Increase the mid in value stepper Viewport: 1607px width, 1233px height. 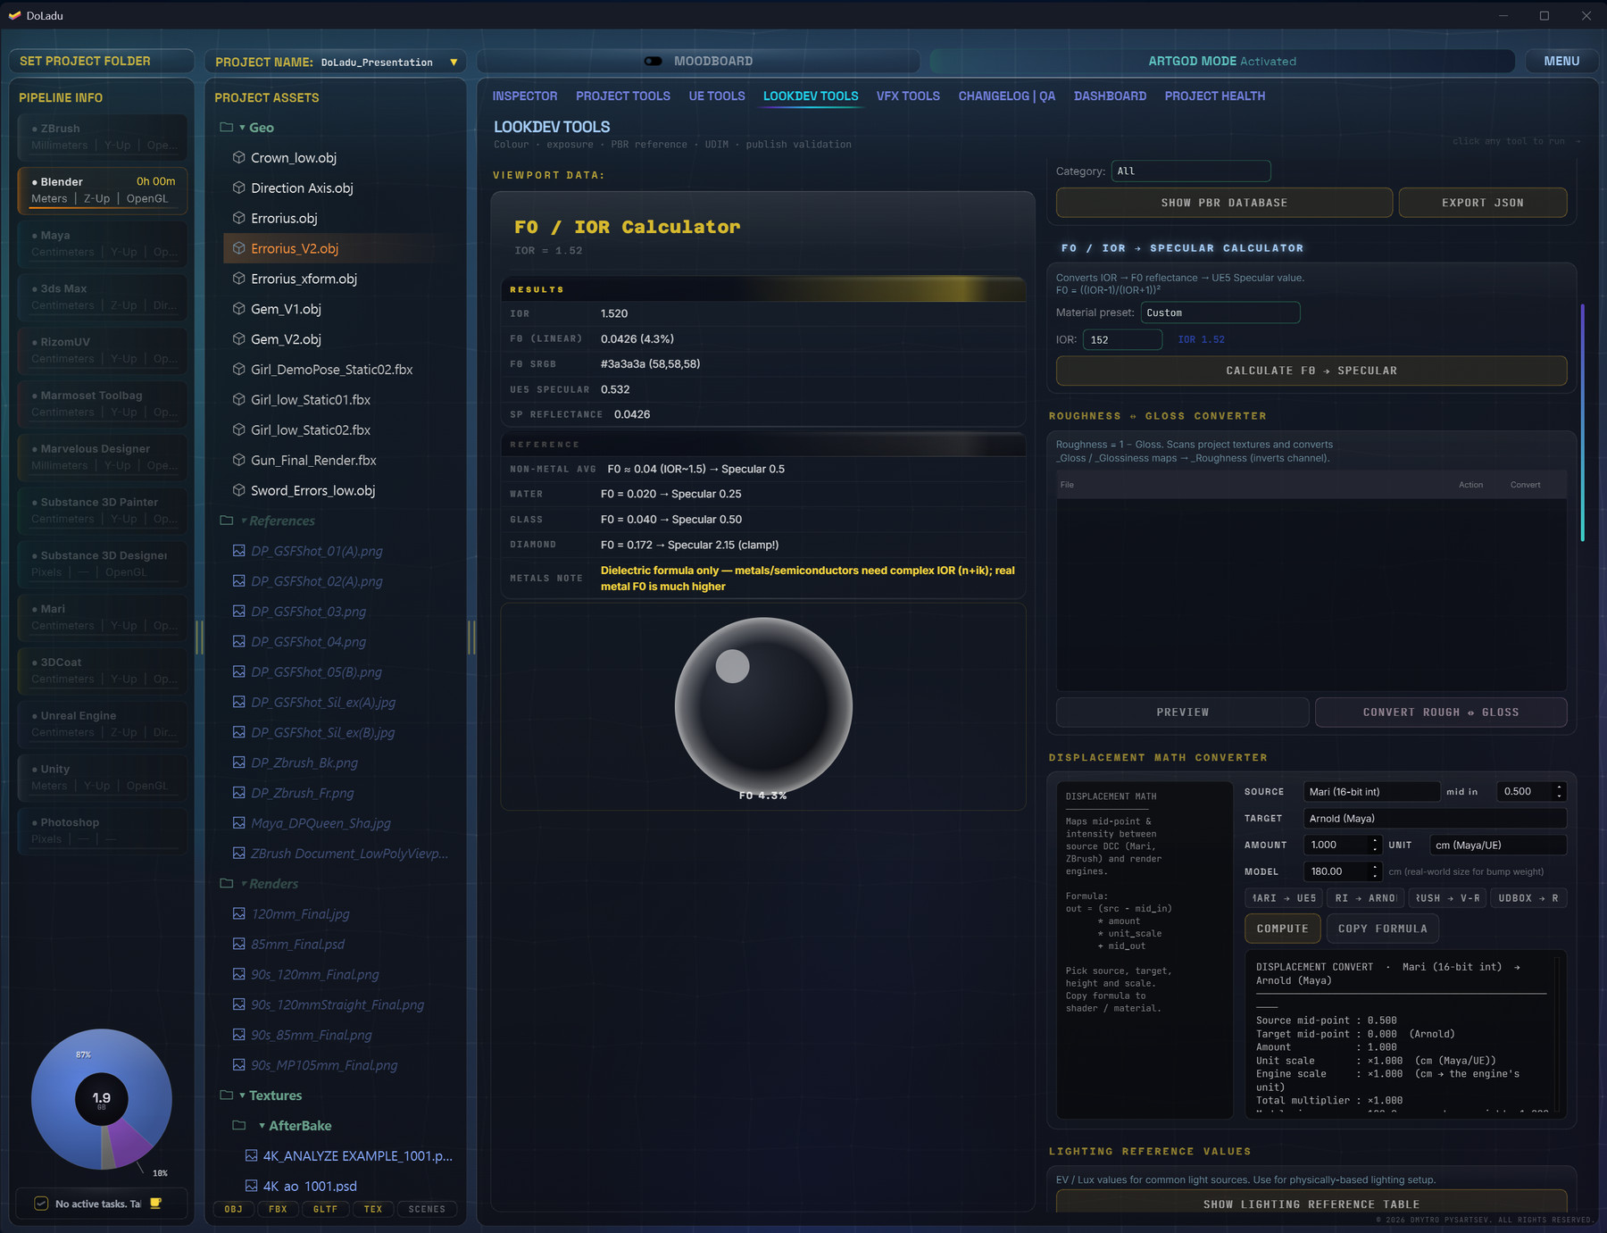pos(1559,787)
